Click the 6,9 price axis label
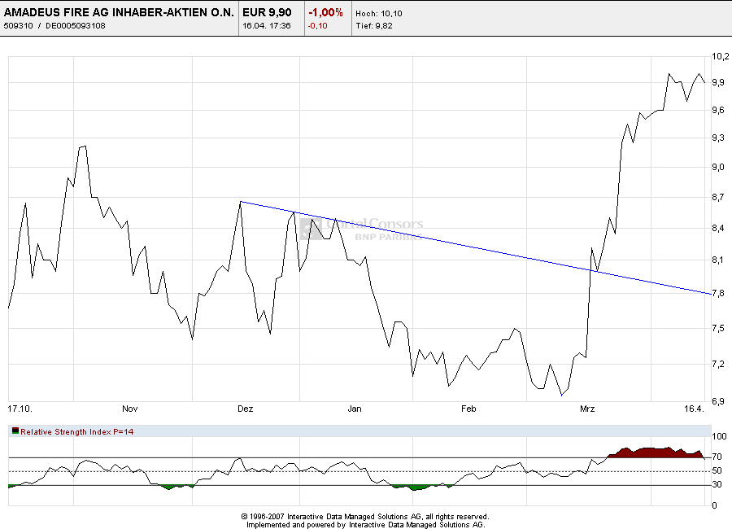Image resolution: width=732 pixels, height=529 pixels. pos(718,401)
